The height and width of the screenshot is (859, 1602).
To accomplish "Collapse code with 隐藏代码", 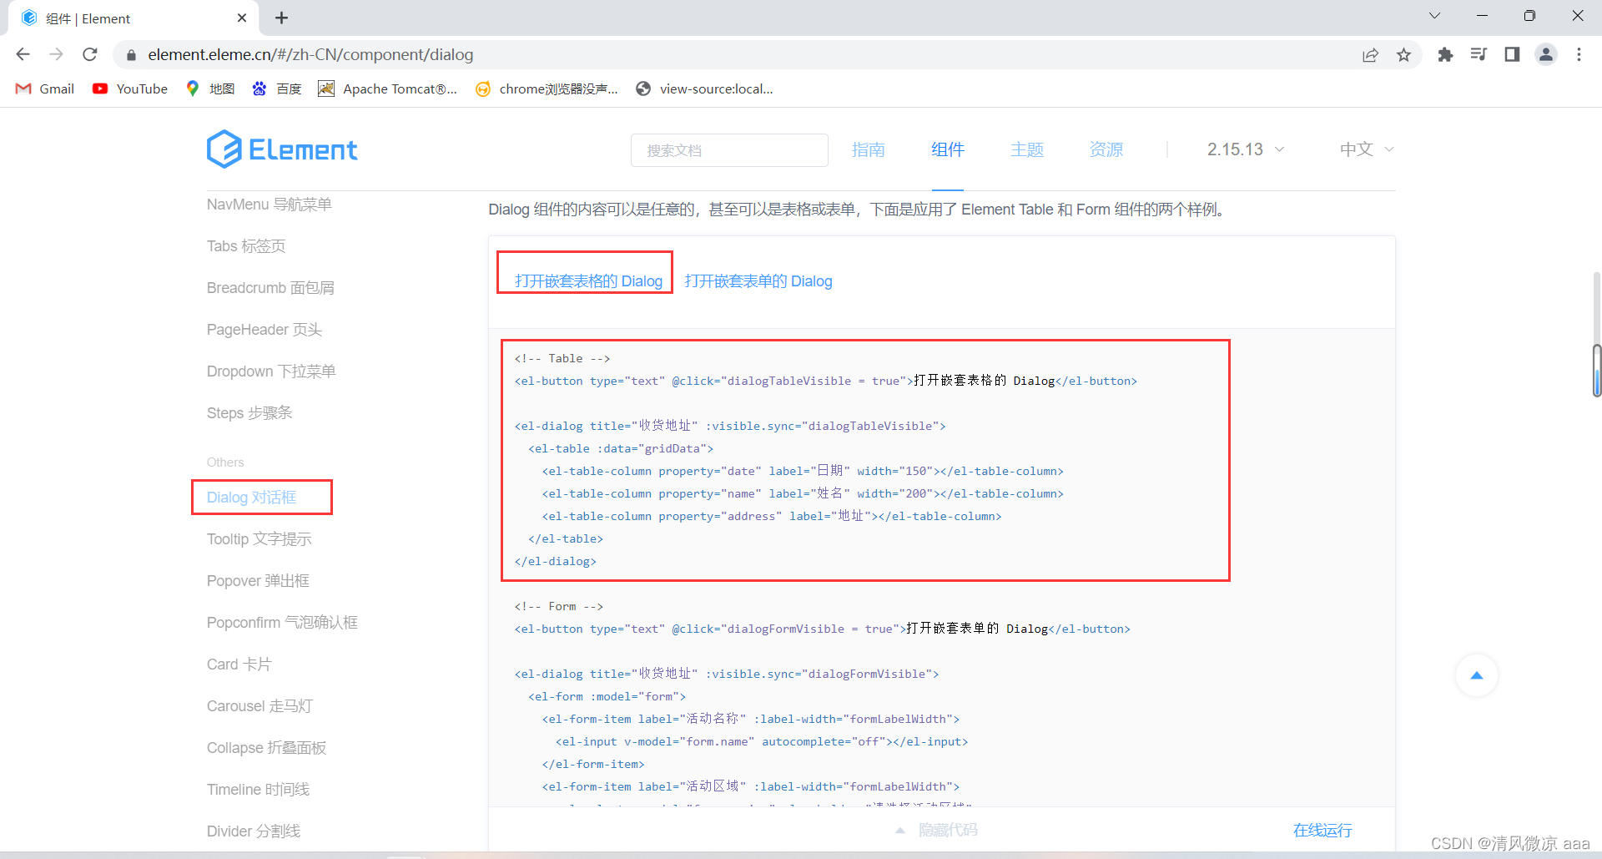I will tap(937, 830).
